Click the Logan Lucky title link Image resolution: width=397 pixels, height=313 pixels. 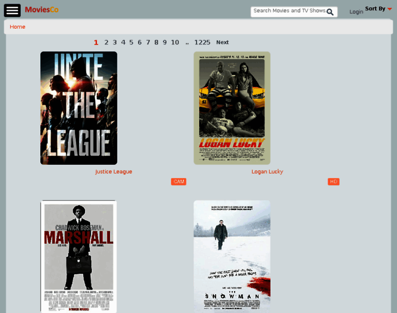(267, 172)
